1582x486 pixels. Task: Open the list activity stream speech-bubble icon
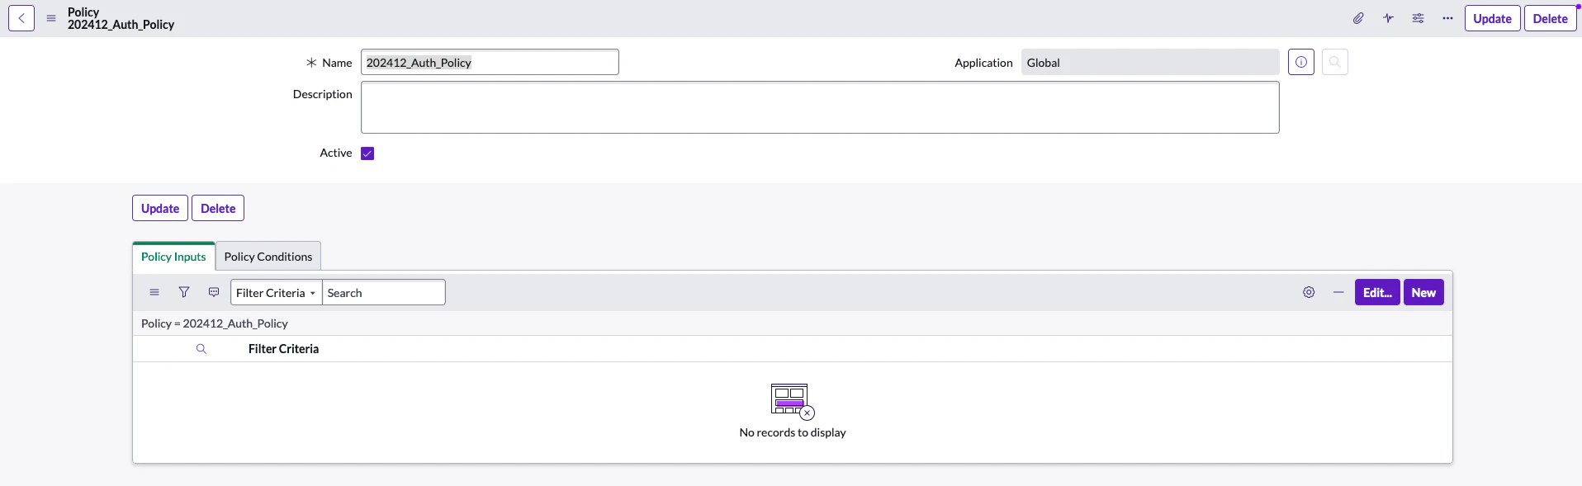click(x=214, y=292)
